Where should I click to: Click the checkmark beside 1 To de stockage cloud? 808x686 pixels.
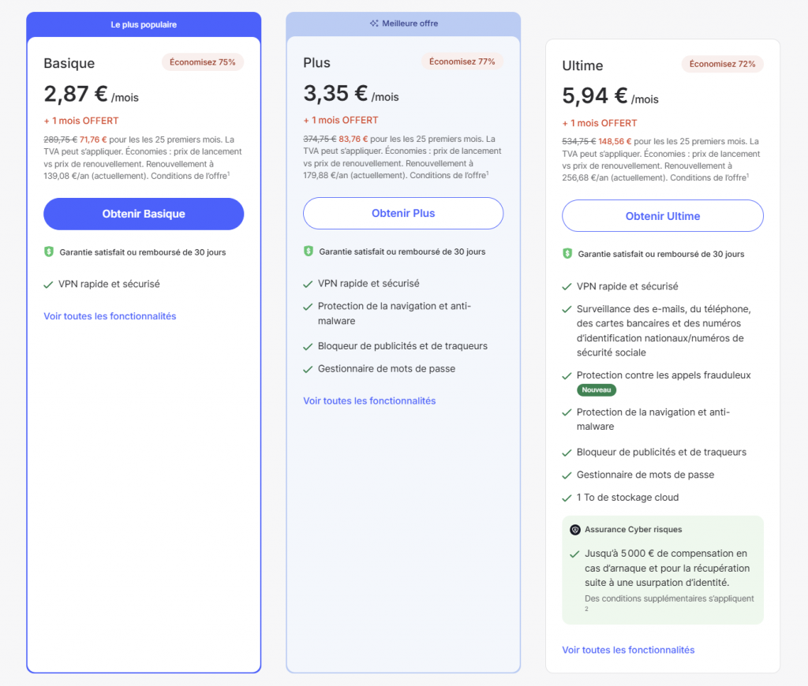(567, 498)
